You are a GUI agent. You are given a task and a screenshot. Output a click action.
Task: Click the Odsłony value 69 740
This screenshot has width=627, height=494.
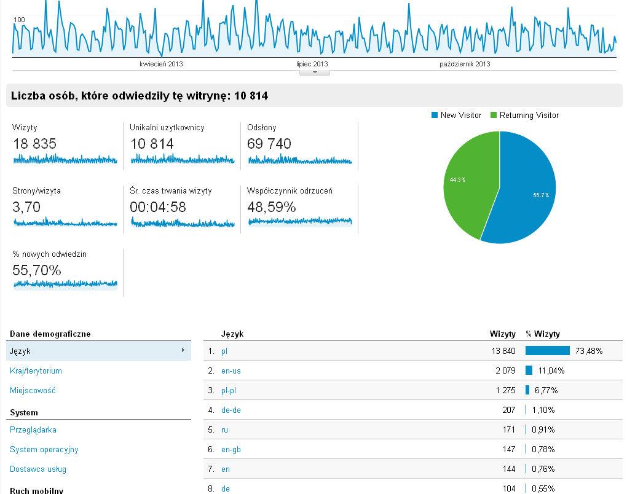coord(269,144)
